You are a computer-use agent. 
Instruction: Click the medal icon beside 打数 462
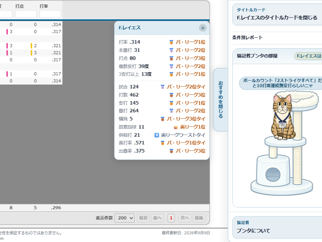point(171,95)
